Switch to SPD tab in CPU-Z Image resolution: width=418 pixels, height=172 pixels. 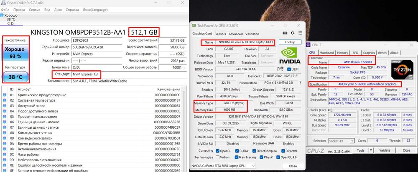tap(355, 52)
